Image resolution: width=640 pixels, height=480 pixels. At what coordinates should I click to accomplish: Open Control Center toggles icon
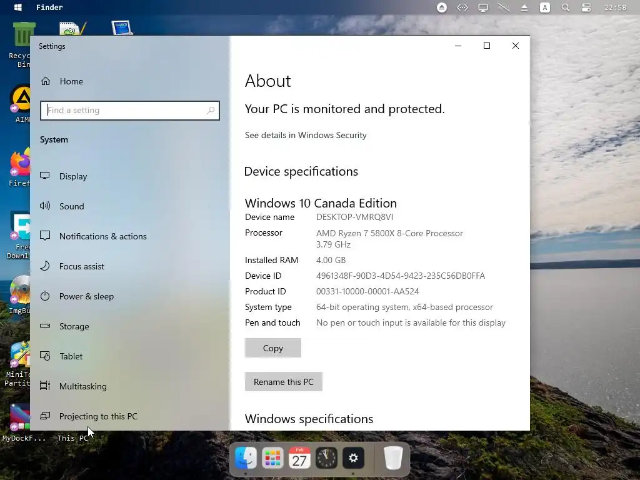tap(586, 7)
